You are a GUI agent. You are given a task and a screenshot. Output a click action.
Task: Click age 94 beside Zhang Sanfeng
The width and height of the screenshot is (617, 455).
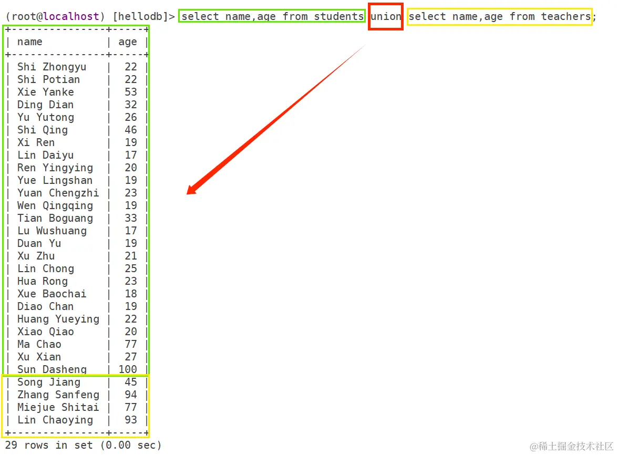131,395
